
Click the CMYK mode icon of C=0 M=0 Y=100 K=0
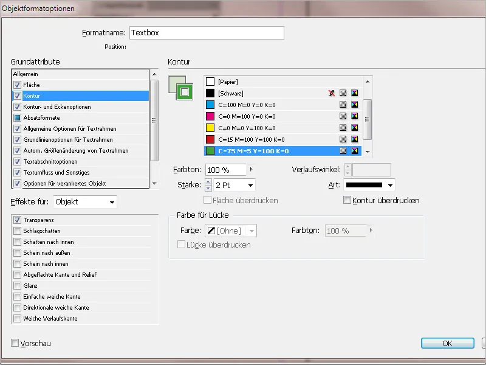(x=355, y=128)
